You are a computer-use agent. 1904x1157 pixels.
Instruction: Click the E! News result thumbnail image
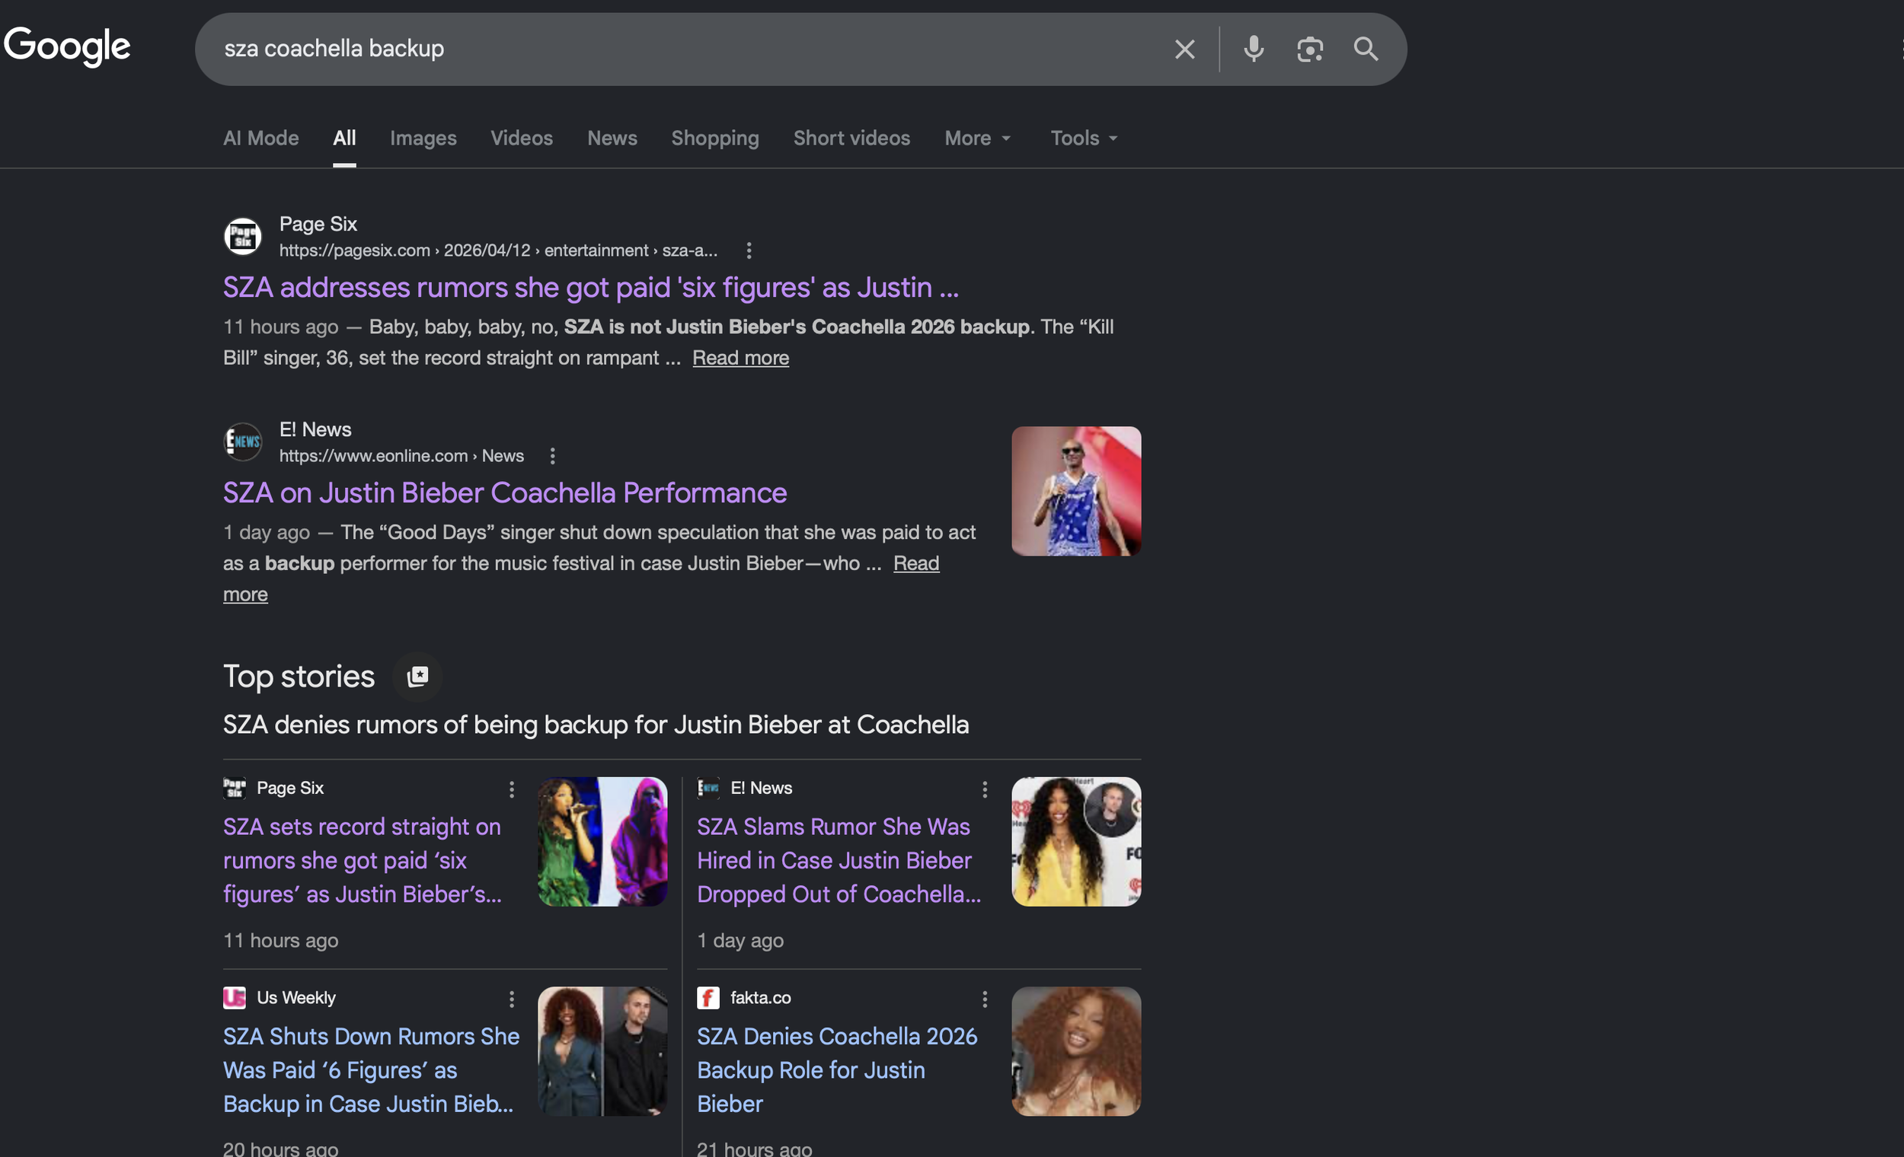click(1075, 491)
